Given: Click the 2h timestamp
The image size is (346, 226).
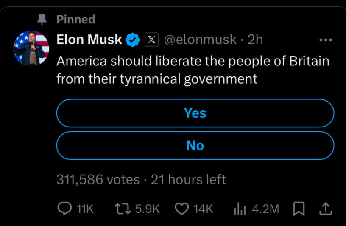Looking at the screenshot, I should pos(255,40).
